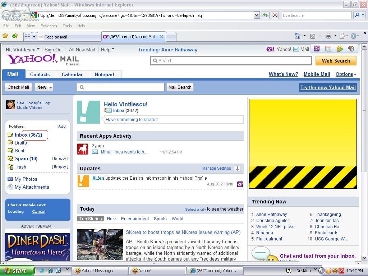The image size is (368, 276).
Task: Expand the Print dropdown arrow
Action: (335, 36)
